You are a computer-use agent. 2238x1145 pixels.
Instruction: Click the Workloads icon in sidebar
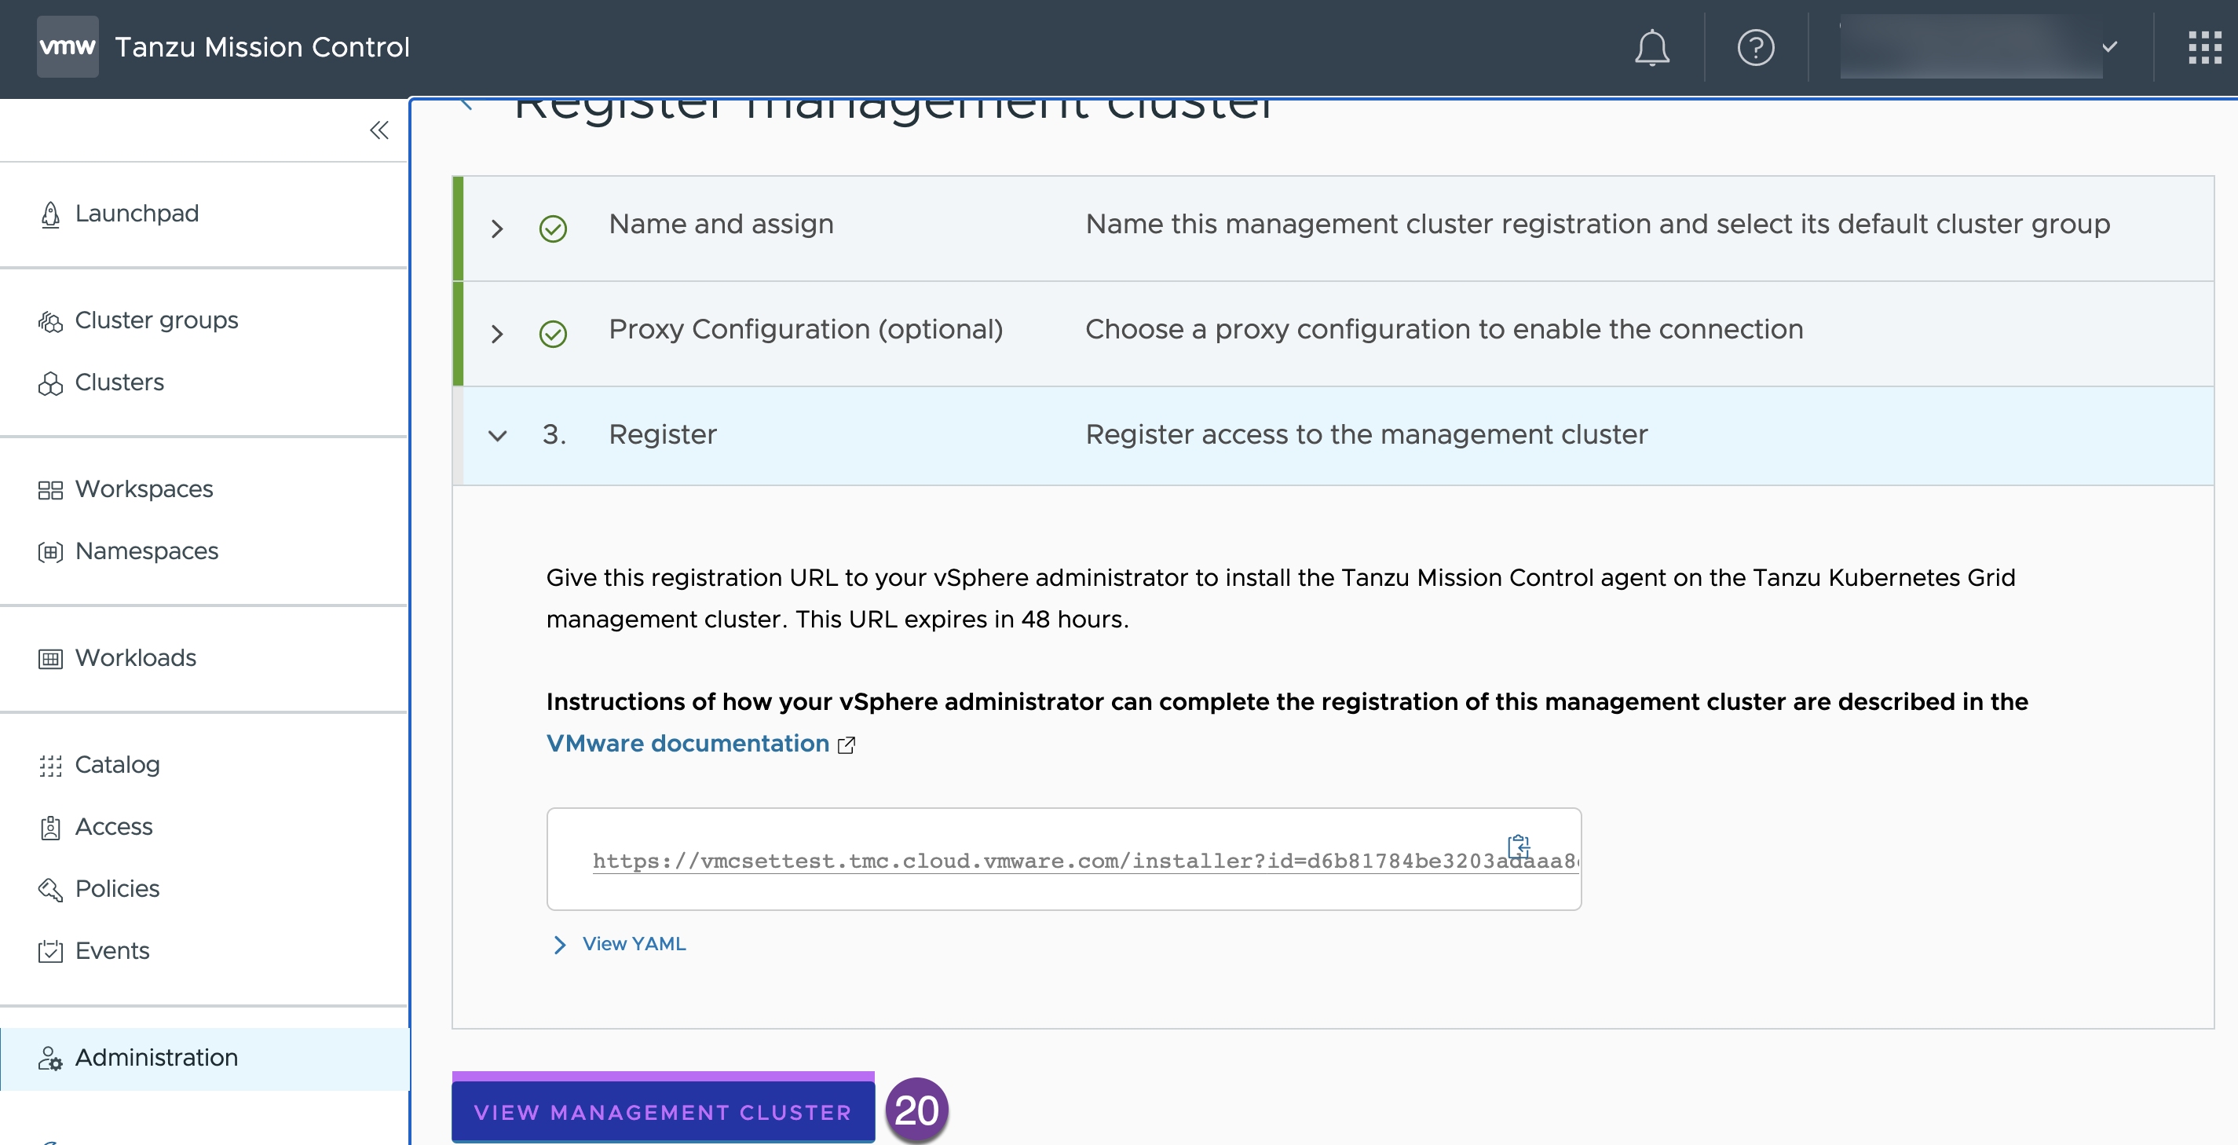[x=49, y=657]
